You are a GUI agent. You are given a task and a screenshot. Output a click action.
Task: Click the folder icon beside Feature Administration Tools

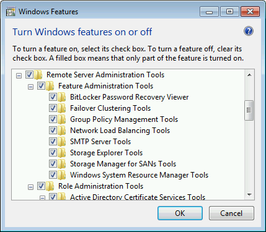pos(50,86)
